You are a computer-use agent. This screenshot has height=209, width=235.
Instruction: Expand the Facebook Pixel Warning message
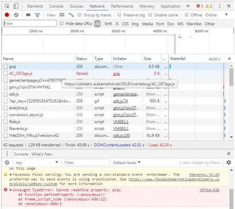[11, 174]
